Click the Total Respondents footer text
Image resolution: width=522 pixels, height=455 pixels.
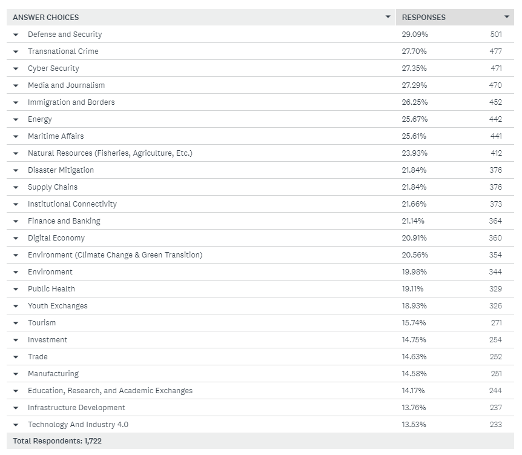(57, 441)
